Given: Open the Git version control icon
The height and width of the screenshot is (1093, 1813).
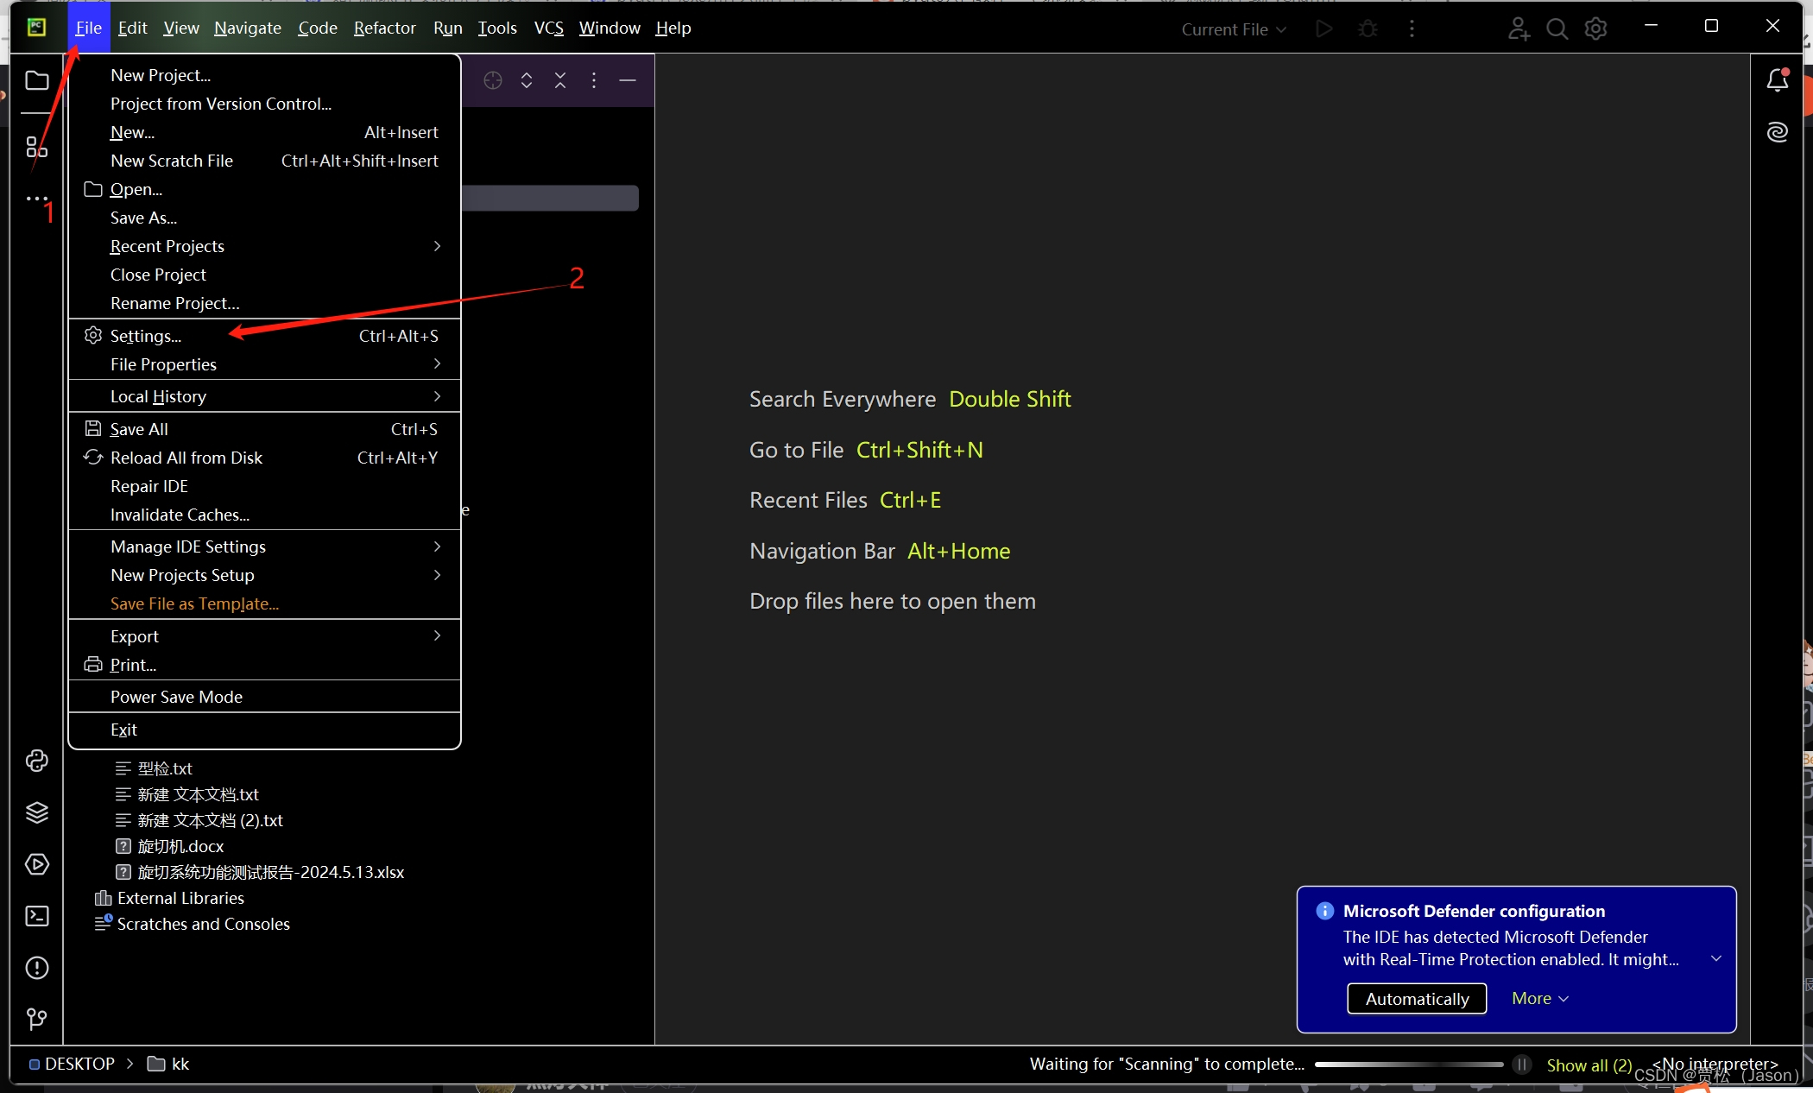Looking at the screenshot, I should pyautogui.click(x=36, y=1020).
